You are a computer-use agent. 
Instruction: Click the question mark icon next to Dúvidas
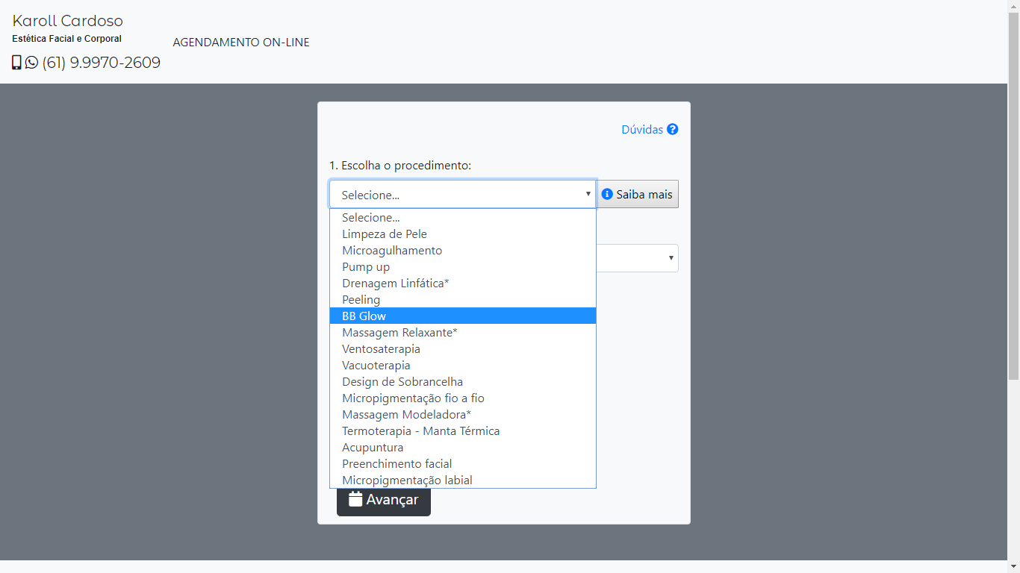(673, 129)
